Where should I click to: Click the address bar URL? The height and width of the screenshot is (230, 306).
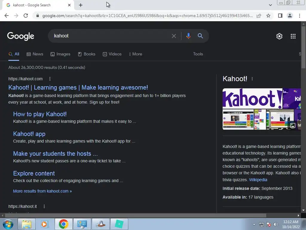147,16
